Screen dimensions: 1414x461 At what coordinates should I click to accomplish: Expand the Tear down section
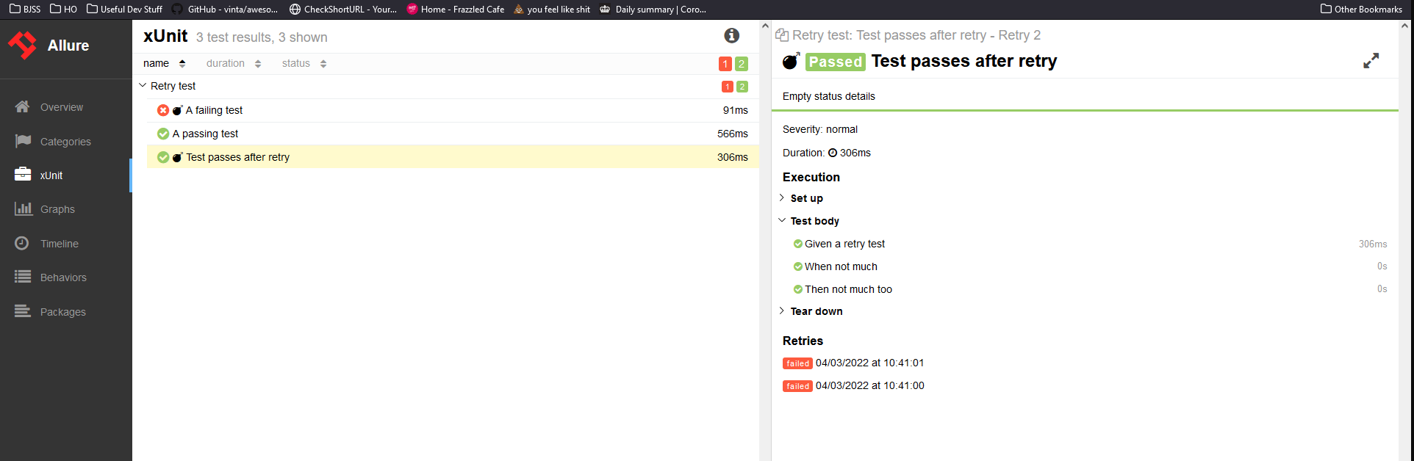[817, 311]
